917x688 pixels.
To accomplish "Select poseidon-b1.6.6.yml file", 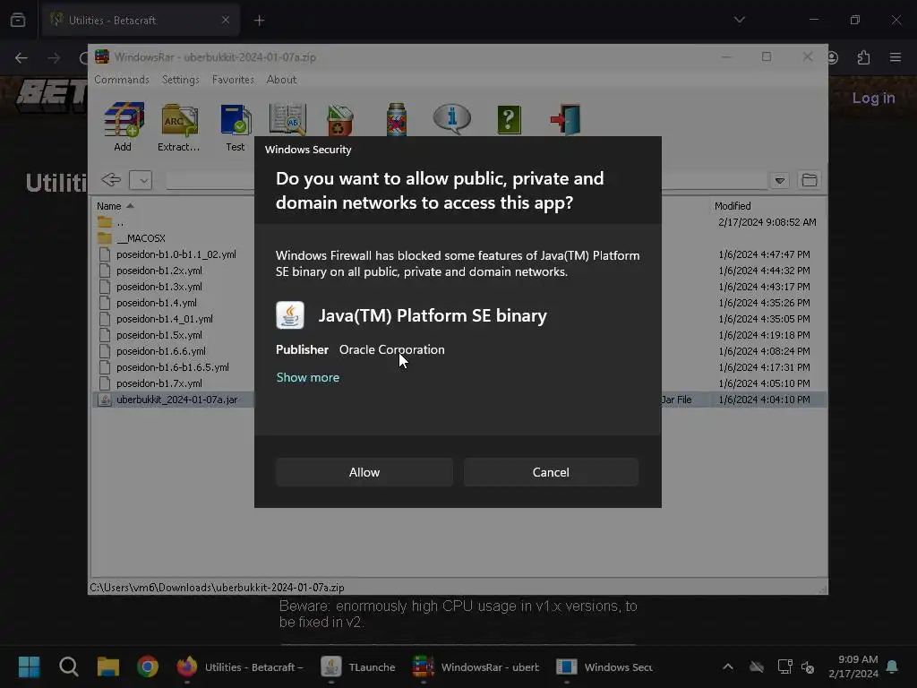I will click(x=161, y=351).
